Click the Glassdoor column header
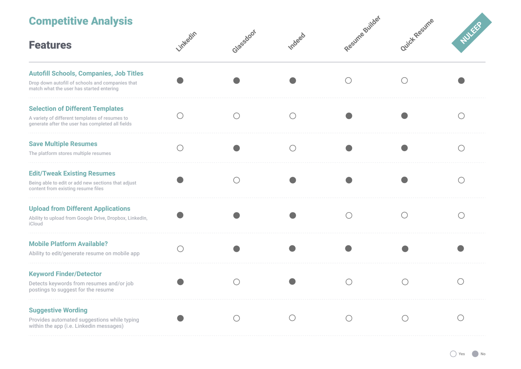 (244, 41)
